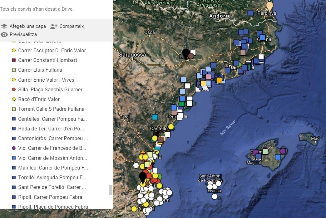Click the yellow circle swatch for Carrer Escriptor D. Enric Valor

coord(14,50)
